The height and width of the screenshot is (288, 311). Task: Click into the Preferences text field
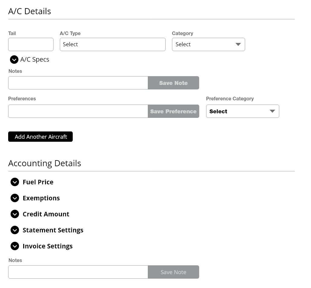(78, 111)
